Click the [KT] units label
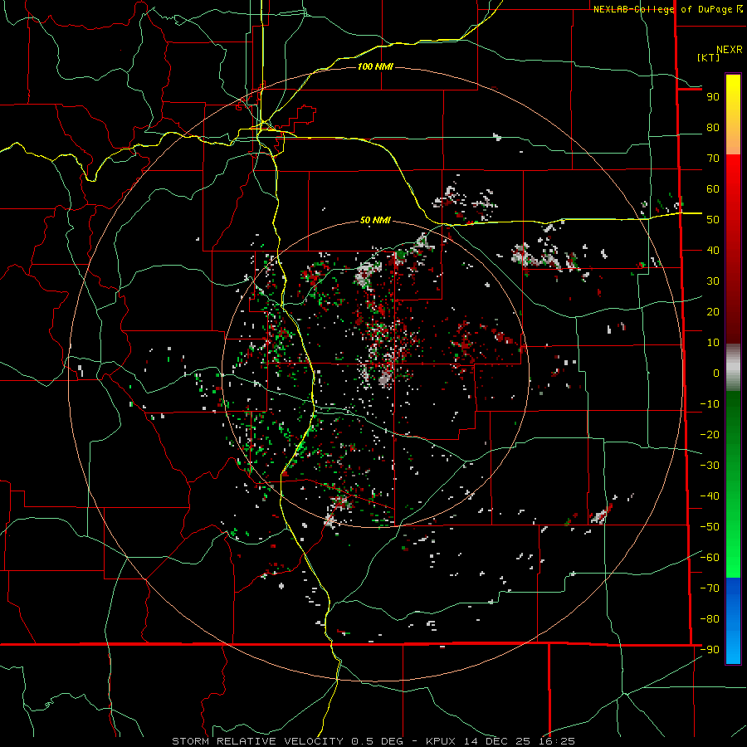The height and width of the screenshot is (747, 747). point(709,57)
